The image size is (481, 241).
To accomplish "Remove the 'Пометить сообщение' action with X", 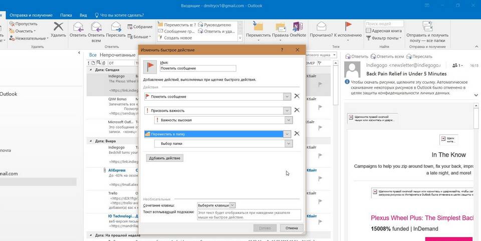I will point(297,96).
